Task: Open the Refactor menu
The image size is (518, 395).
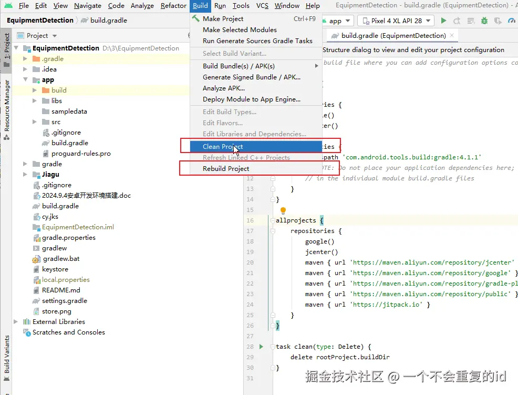Action: coord(173,6)
